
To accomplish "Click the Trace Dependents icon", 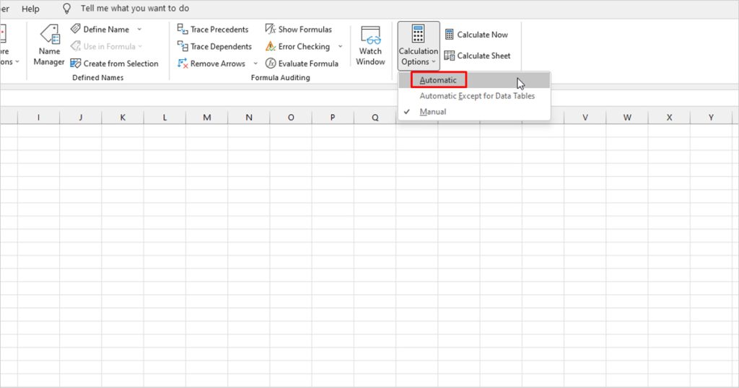I will [183, 46].
